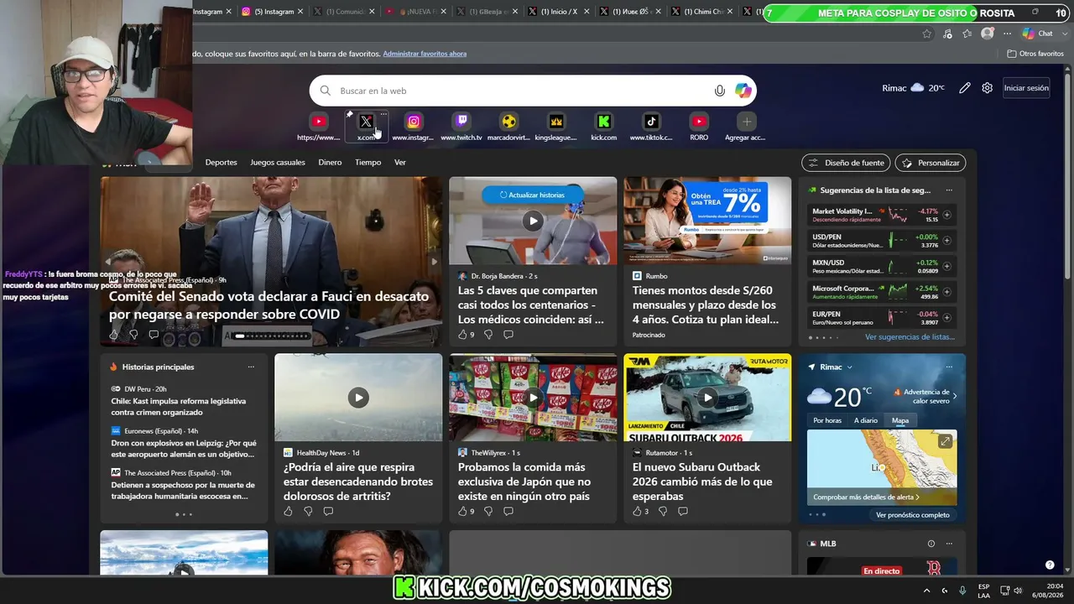
Task: Dislike the Fauci Senate committee story
Action: click(133, 335)
